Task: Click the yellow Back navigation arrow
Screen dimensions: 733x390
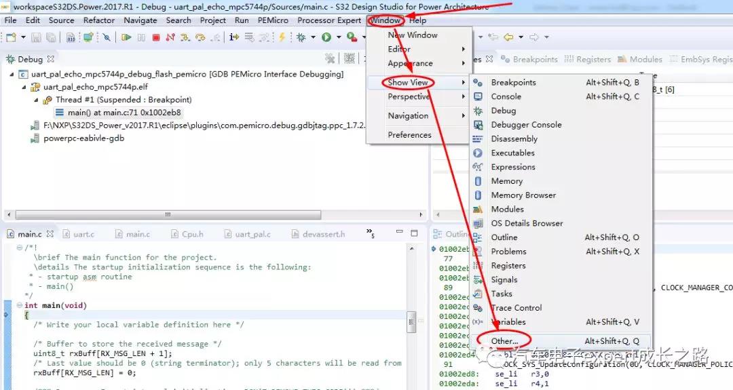Action: tap(508, 37)
